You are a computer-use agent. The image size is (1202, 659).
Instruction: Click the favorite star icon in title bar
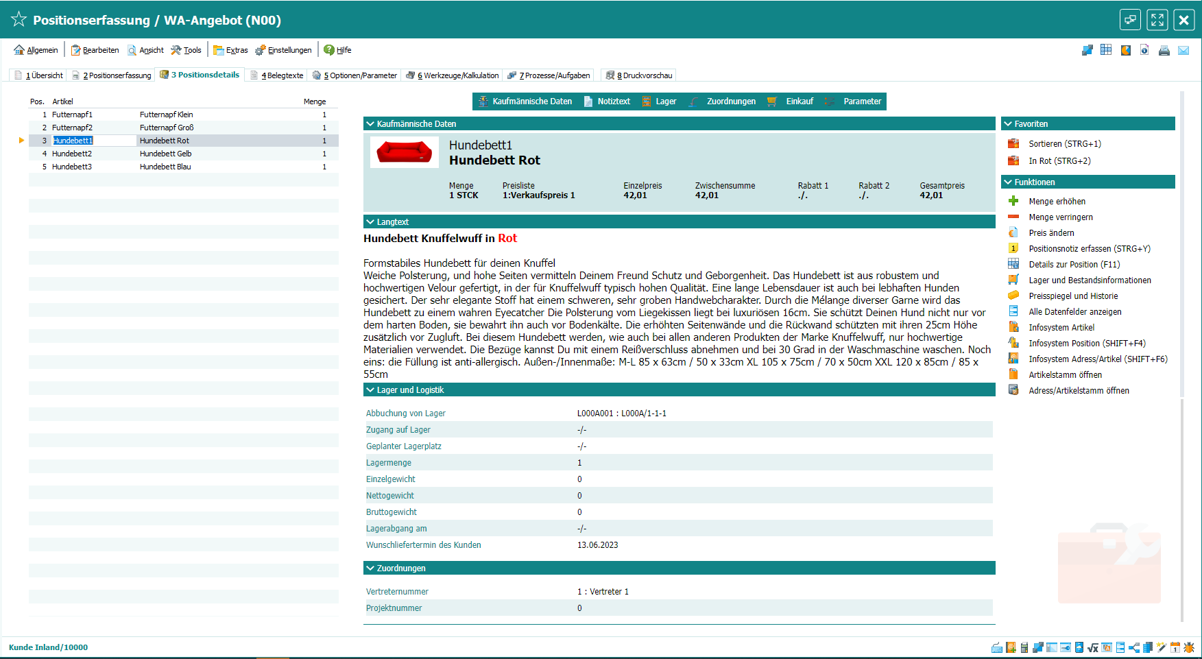19,20
